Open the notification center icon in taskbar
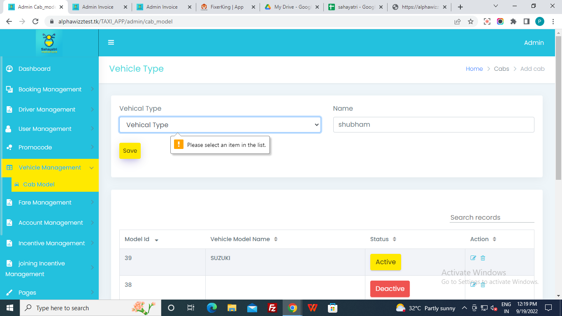This screenshot has width=562, height=316. [548, 308]
